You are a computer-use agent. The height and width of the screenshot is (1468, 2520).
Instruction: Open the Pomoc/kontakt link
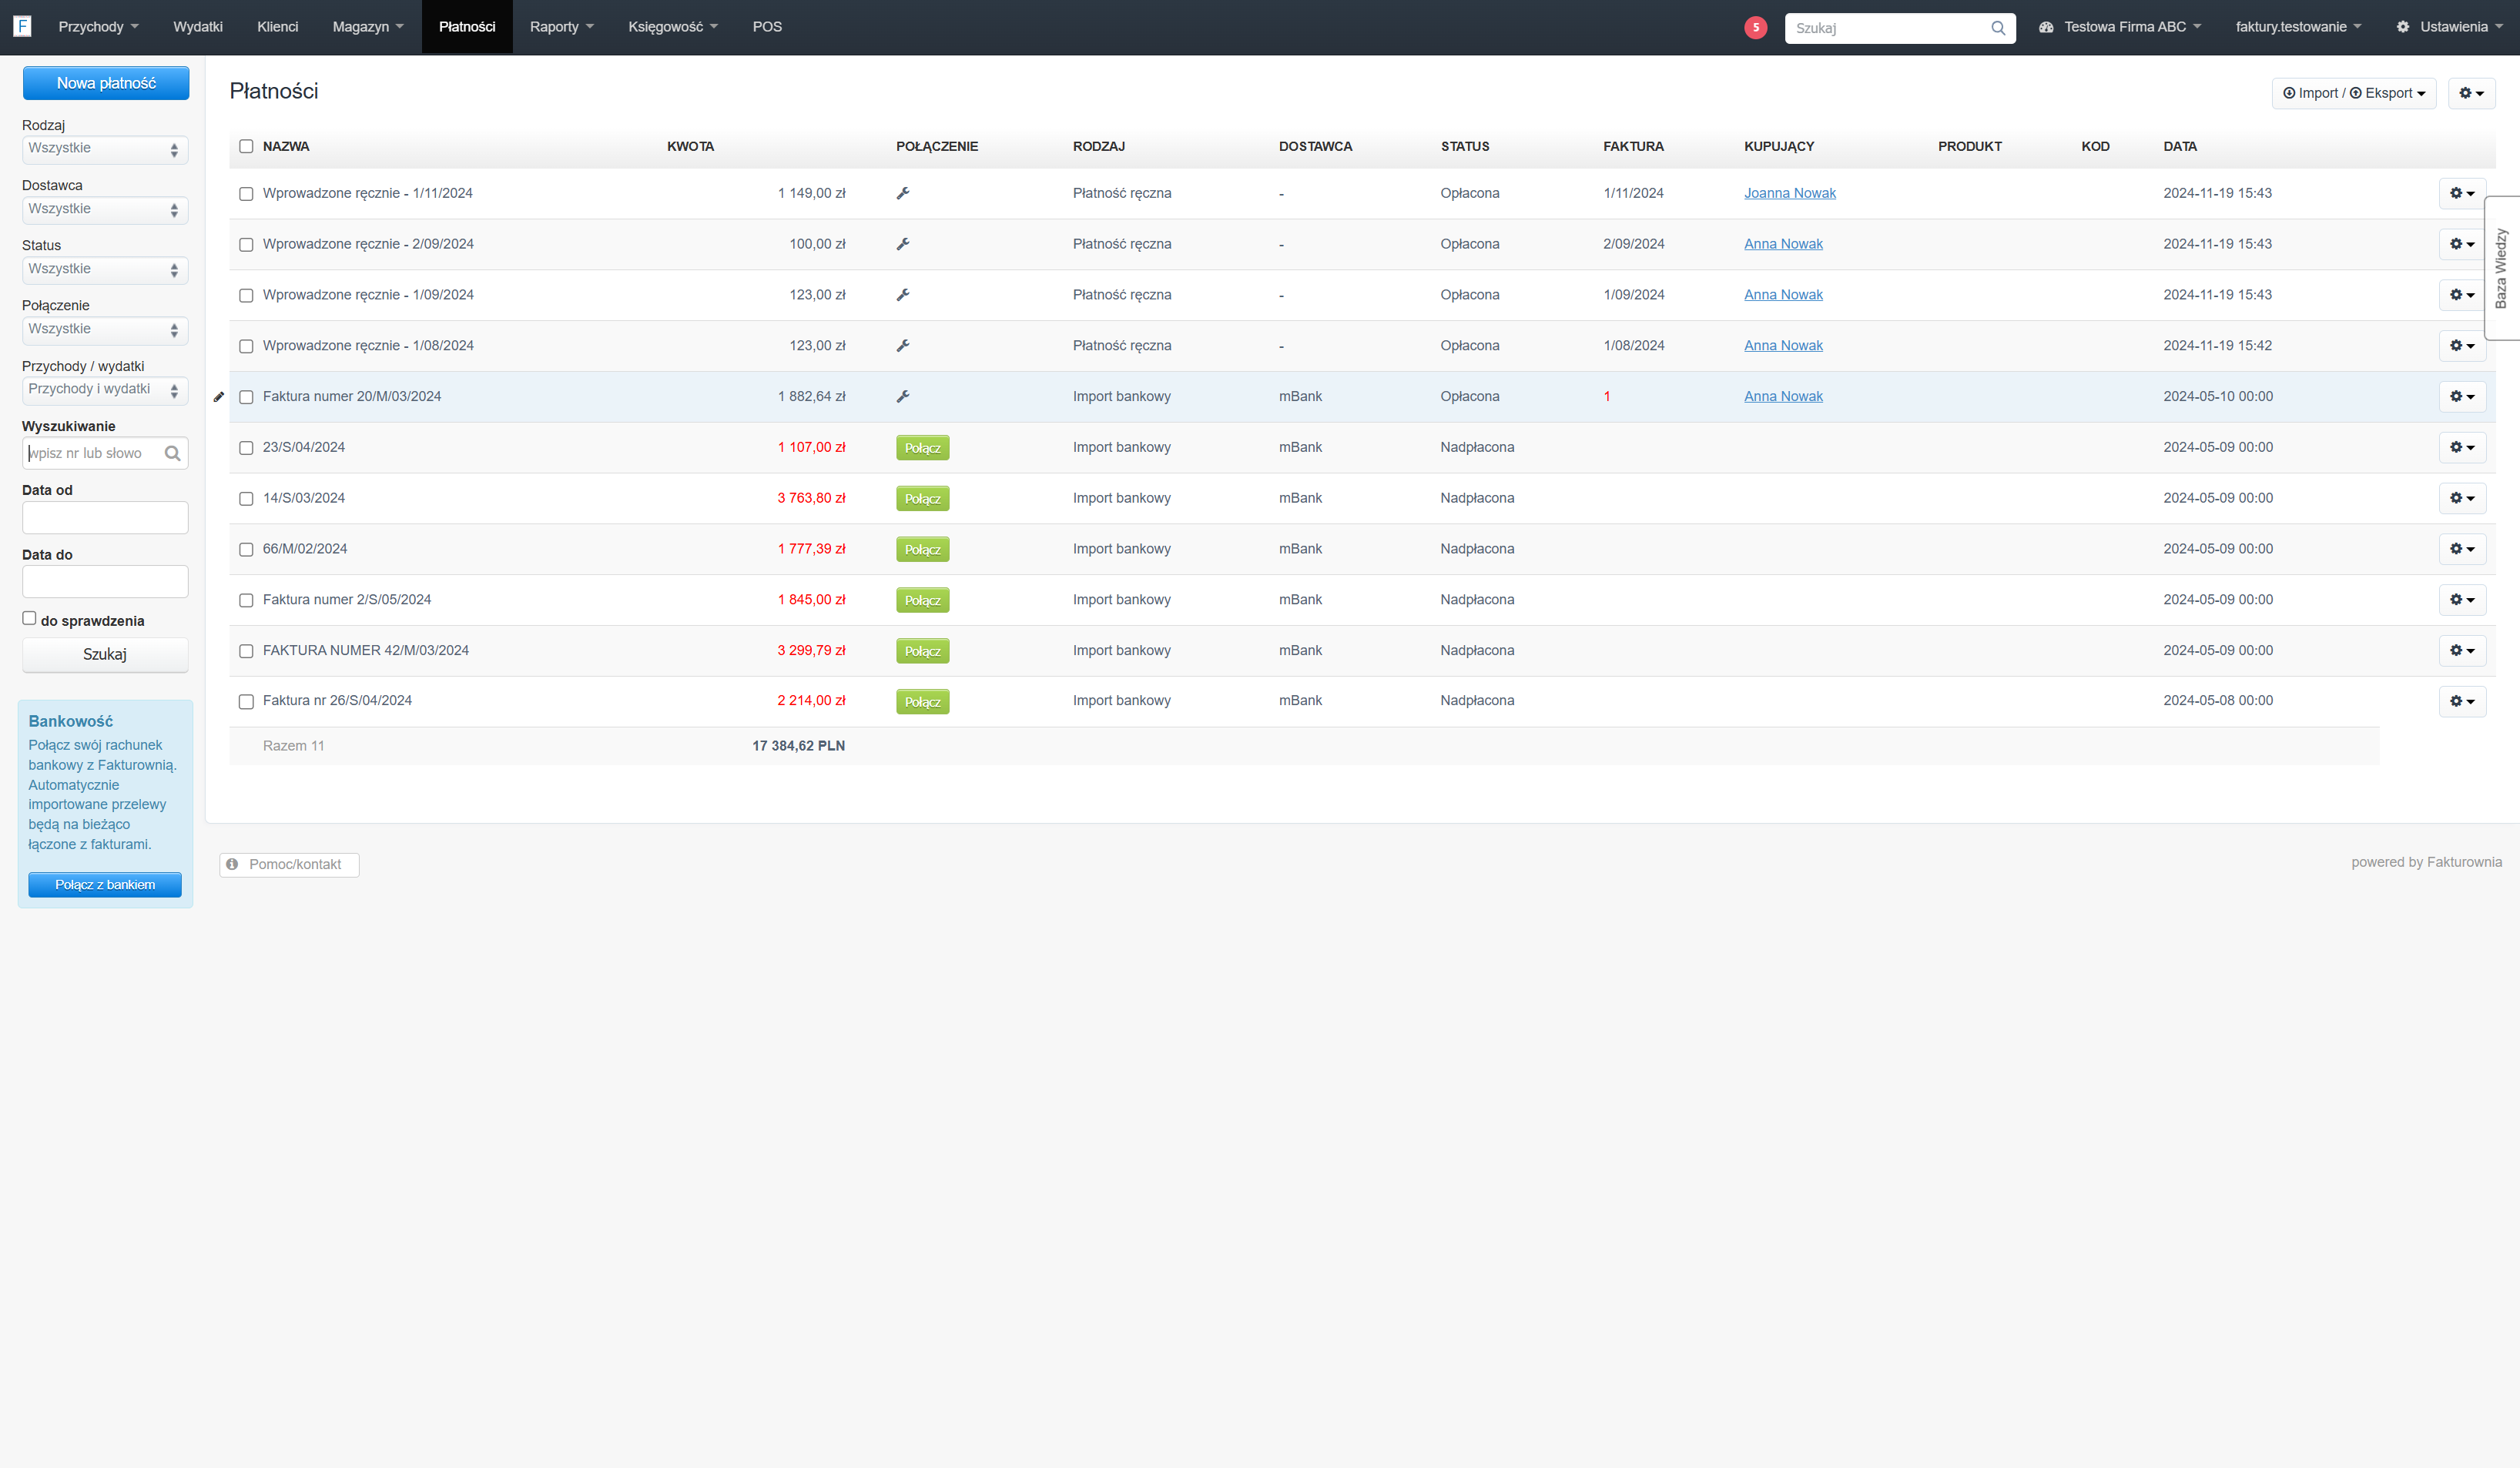click(x=289, y=864)
